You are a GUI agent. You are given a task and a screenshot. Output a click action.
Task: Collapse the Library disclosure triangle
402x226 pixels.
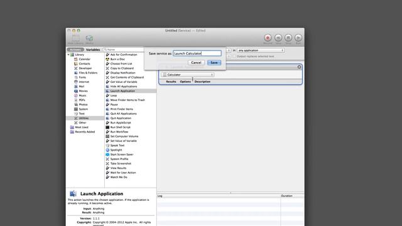(x=68, y=55)
